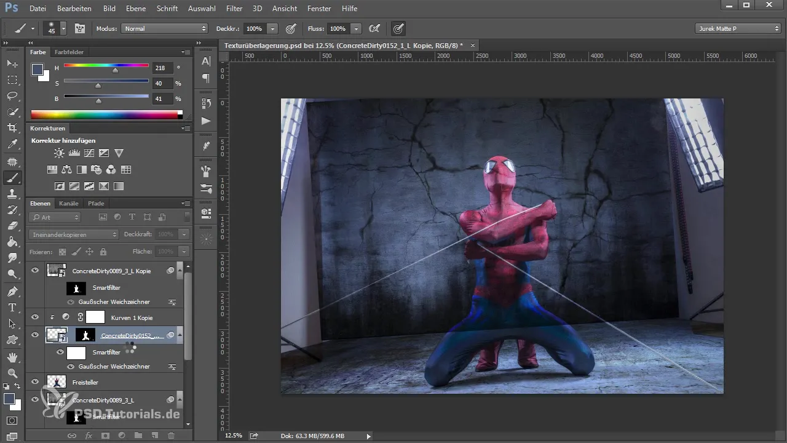
Task: Click the foreground color swatch in Farbe panel
Action: pos(38,70)
